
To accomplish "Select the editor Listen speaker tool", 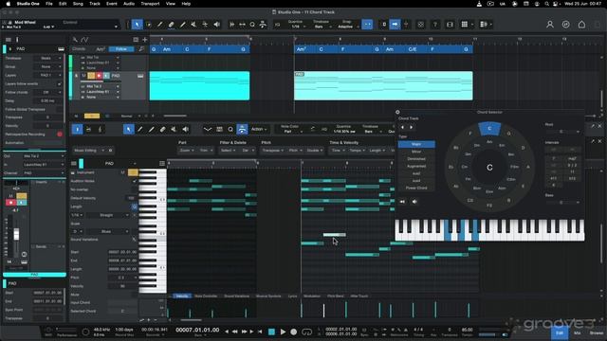I will (x=186, y=129).
